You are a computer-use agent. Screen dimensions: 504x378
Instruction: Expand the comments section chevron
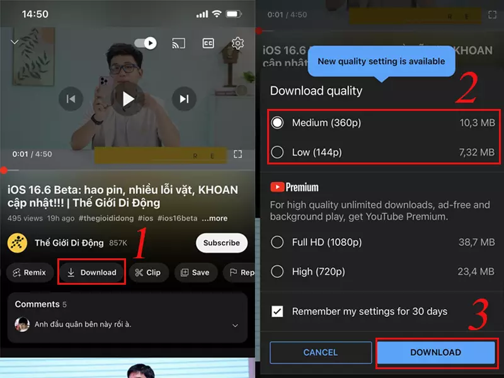click(x=235, y=325)
